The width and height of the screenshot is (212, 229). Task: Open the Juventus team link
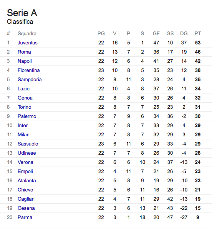coord(28,43)
